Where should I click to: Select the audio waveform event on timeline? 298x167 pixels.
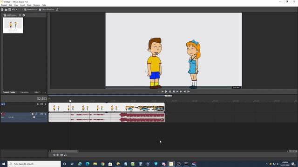pos(107,117)
